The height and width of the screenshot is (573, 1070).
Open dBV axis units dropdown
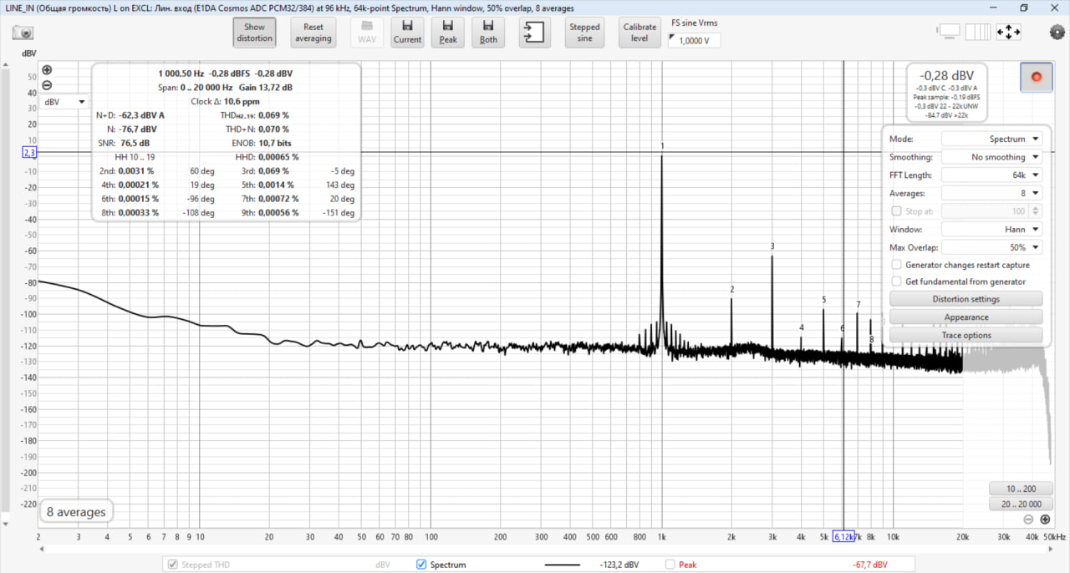coord(64,102)
